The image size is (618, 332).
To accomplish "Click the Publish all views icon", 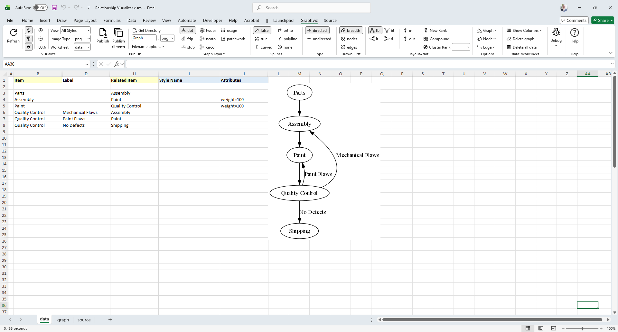I will [118, 33].
